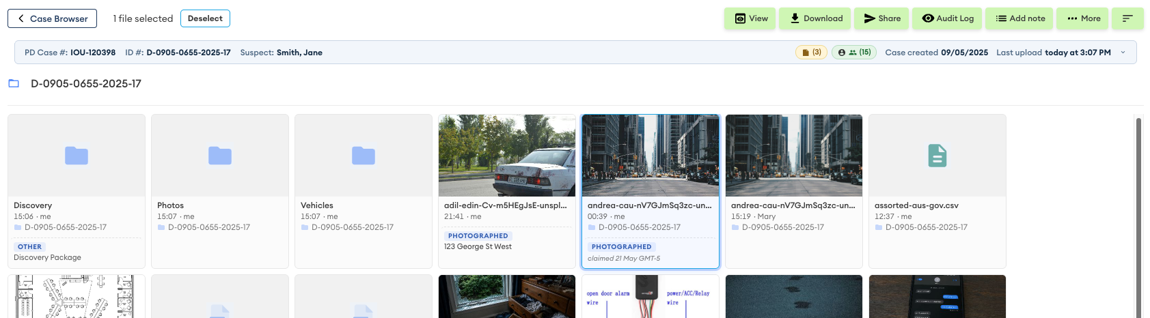
Task: Select andrea-cau thumbnail uploaded by Mary
Action: tap(794, 156)
